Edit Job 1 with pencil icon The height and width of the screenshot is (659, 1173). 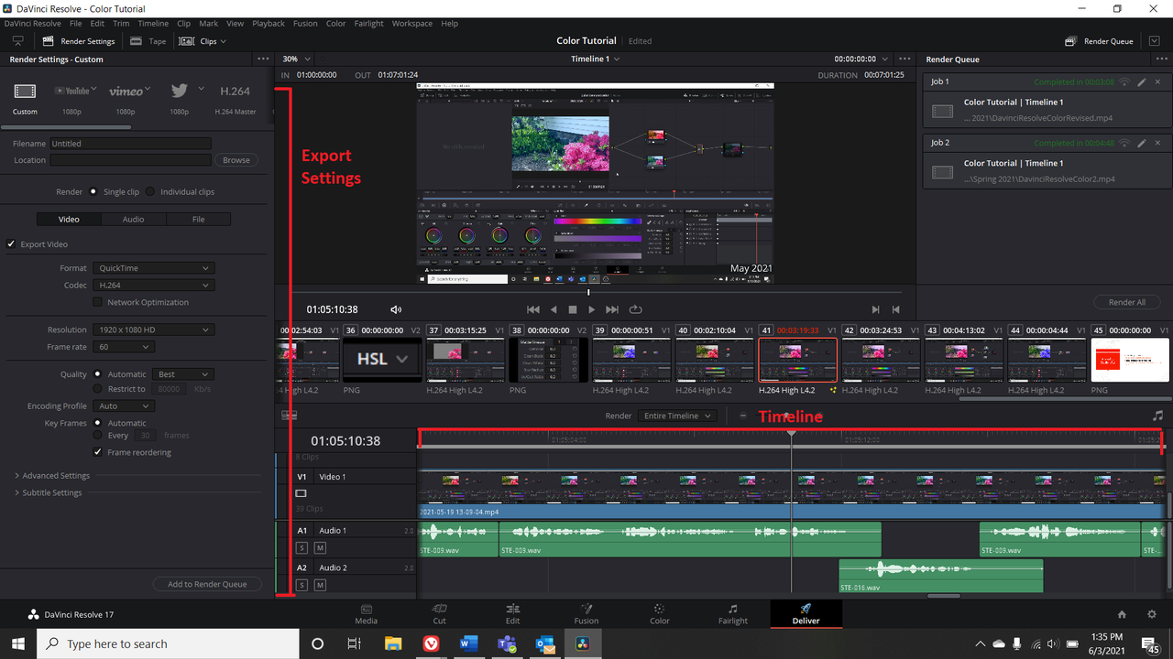(x=1142, y=82)
